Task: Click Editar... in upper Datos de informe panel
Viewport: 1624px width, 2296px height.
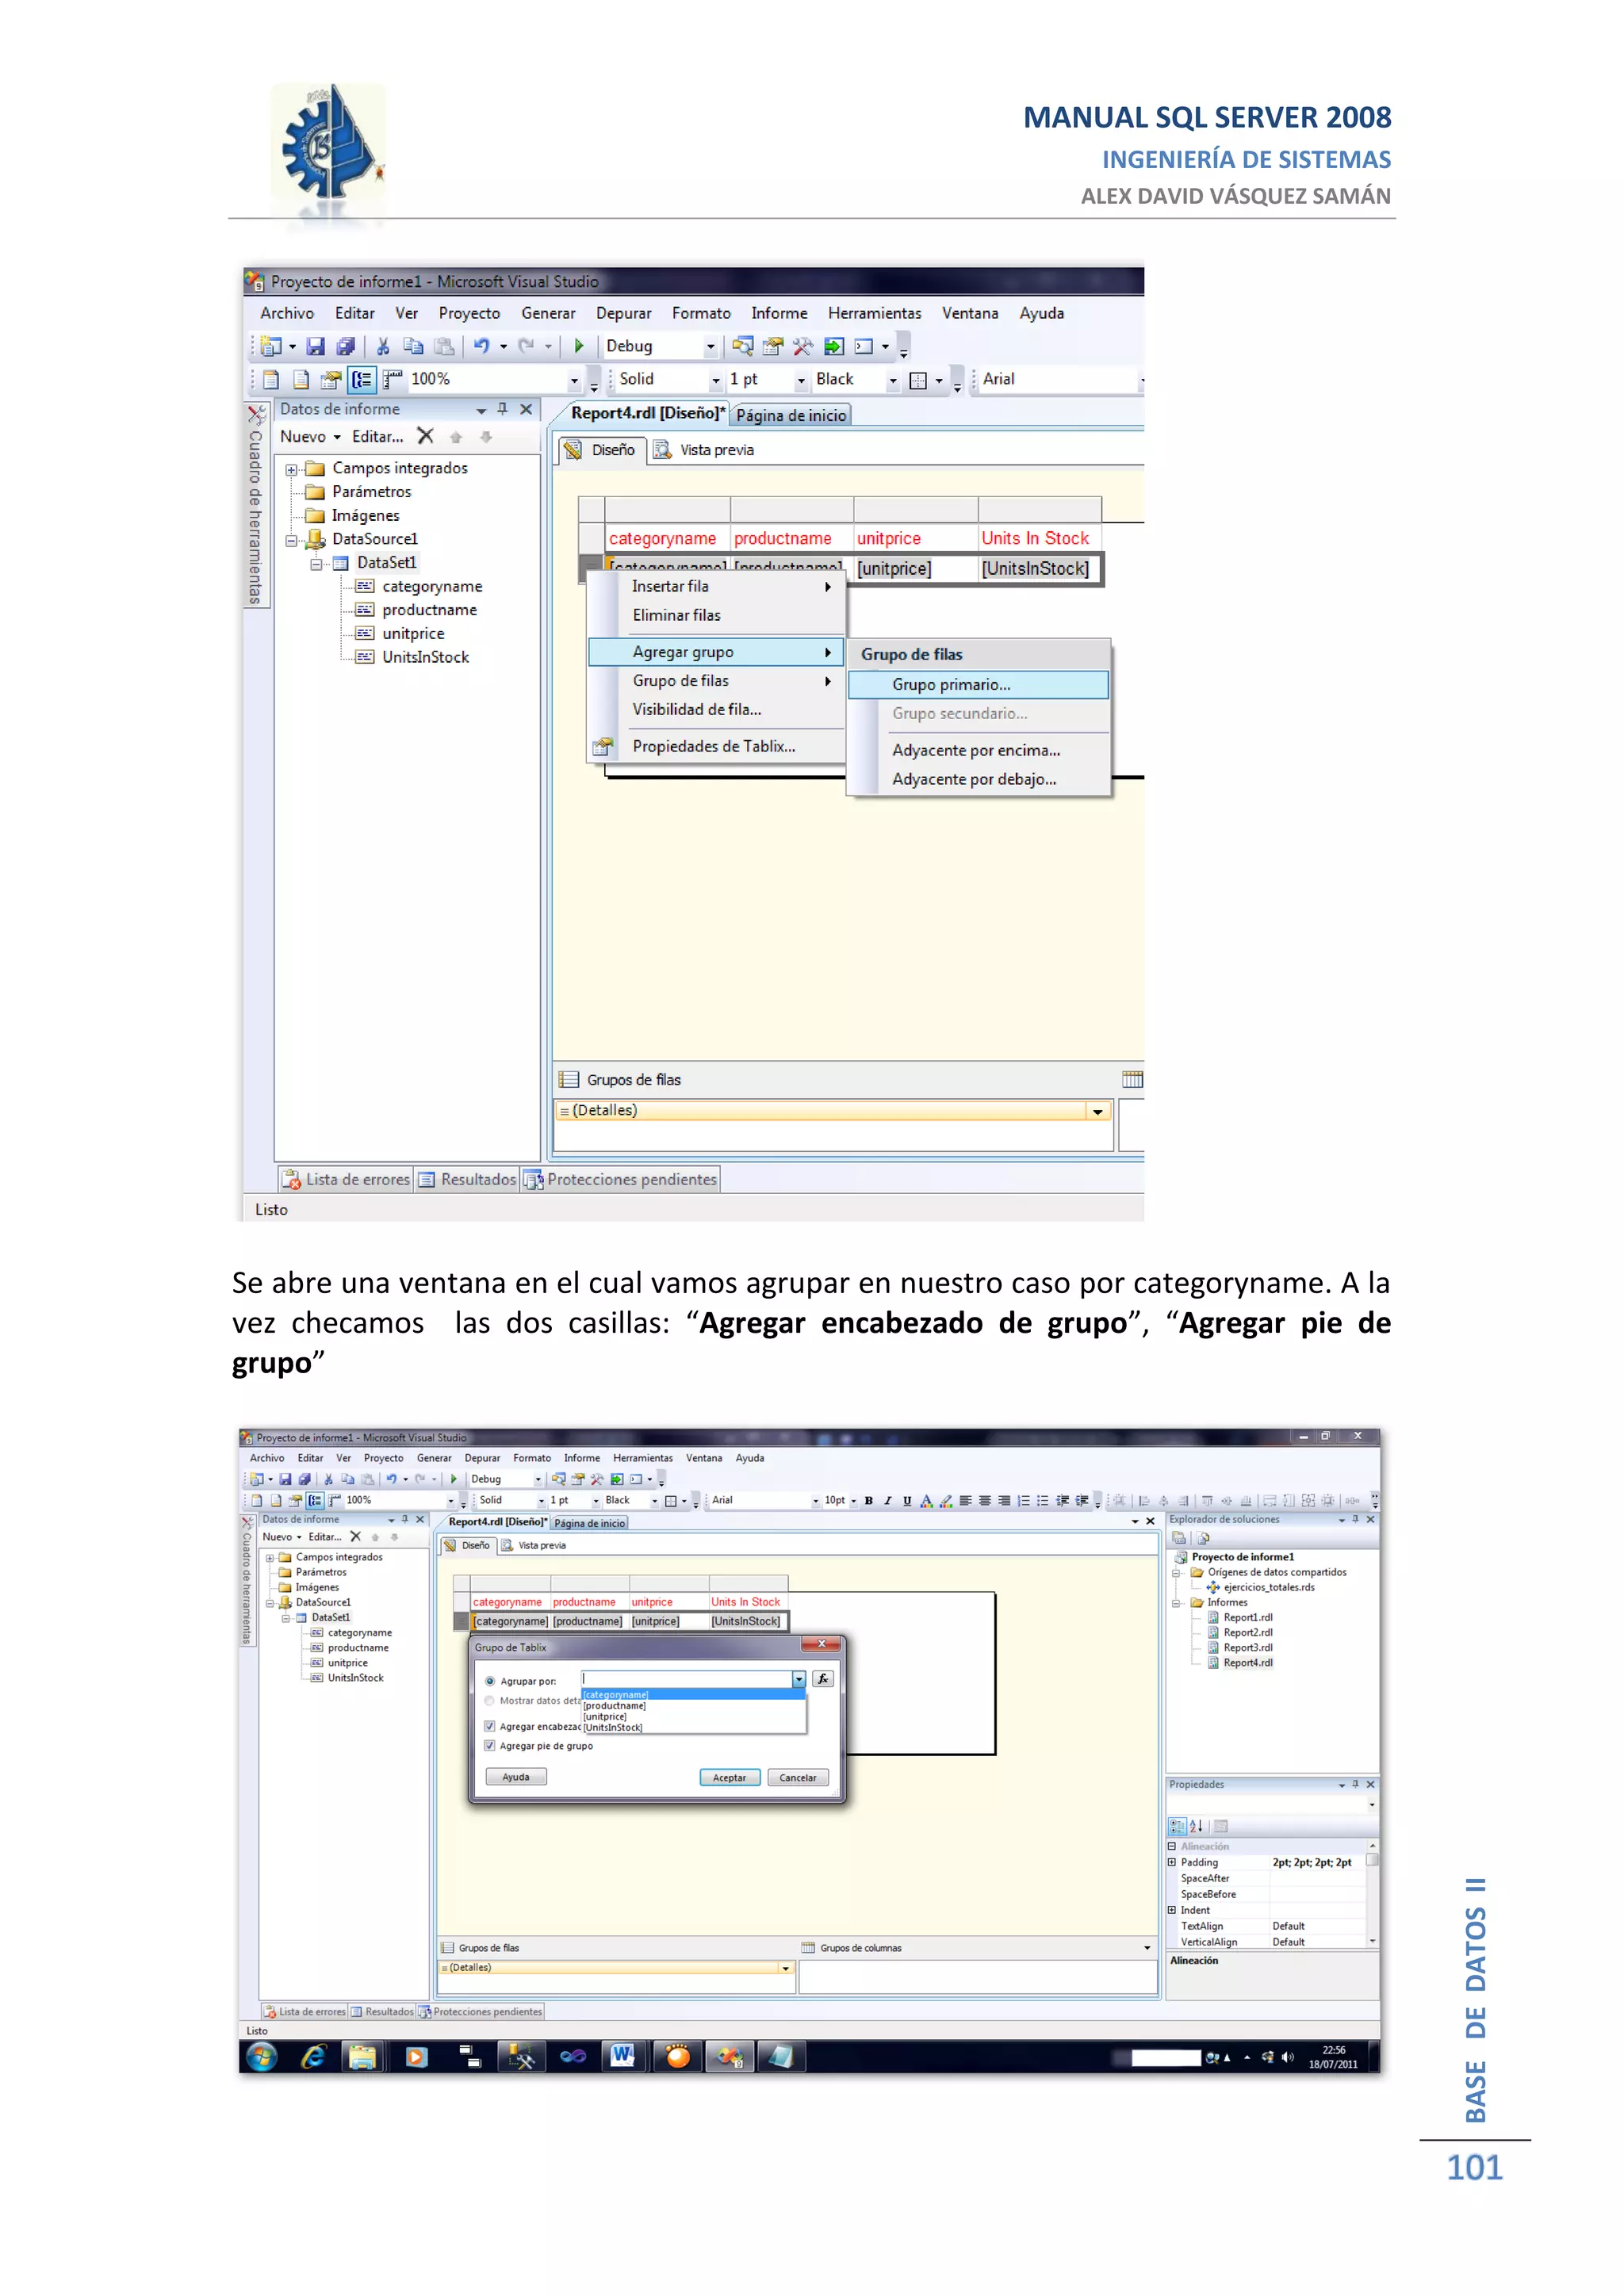Action: pos(378,436)
